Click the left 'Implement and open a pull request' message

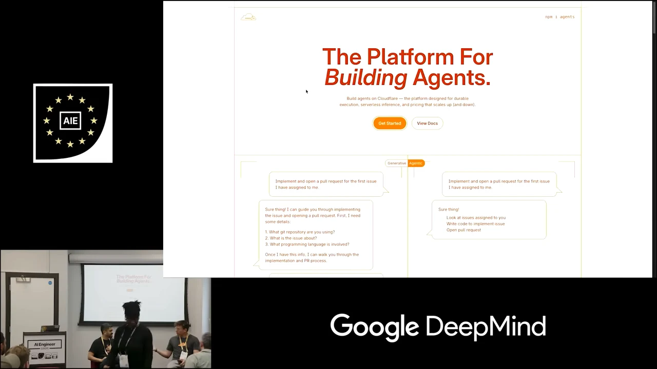tap(326, 184)
